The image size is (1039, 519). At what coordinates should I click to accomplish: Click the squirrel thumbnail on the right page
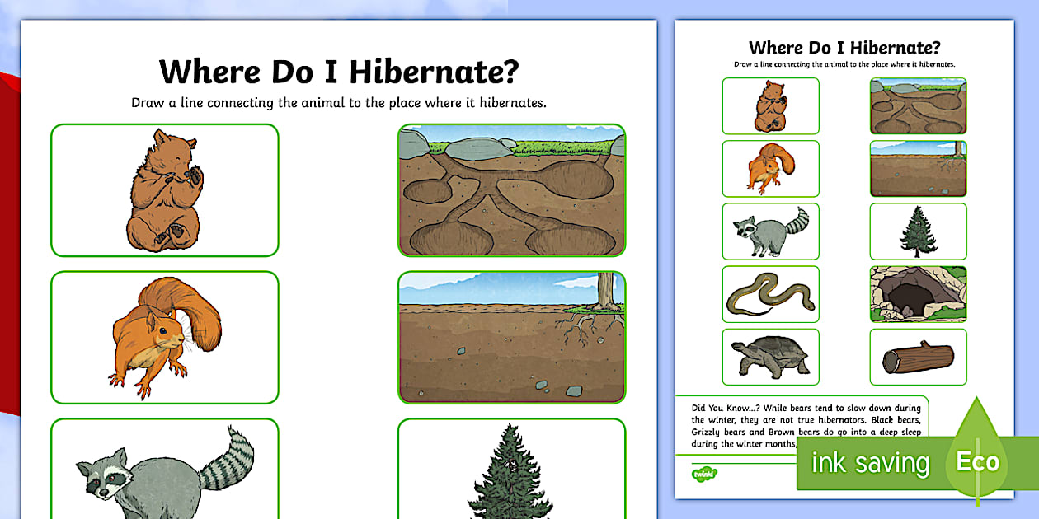770,169
